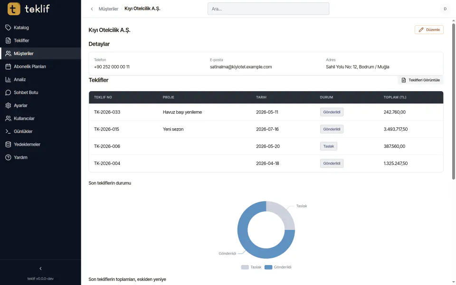Open the Analiz menu item

(40, 79)
